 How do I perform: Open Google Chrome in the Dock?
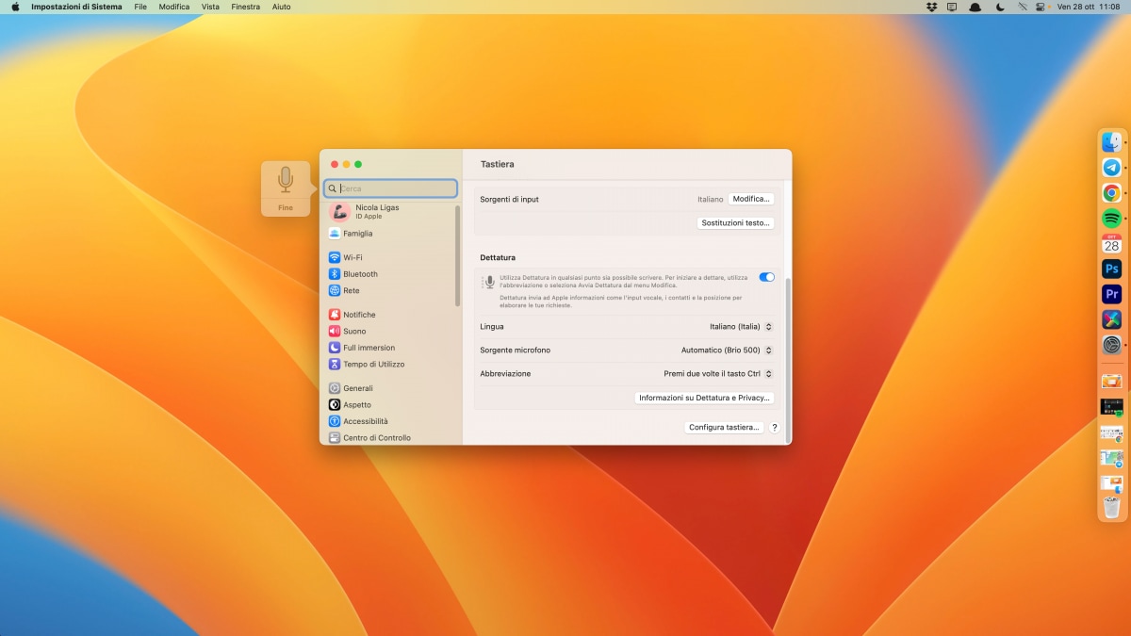coord(1112,193)
